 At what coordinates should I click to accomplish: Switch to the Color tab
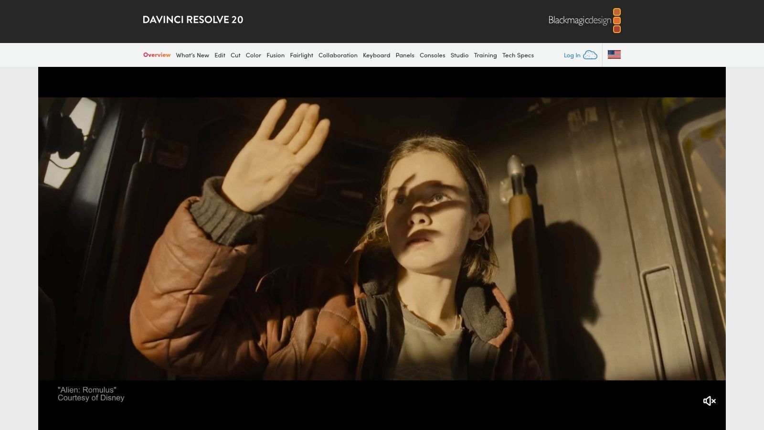point(253,55)
